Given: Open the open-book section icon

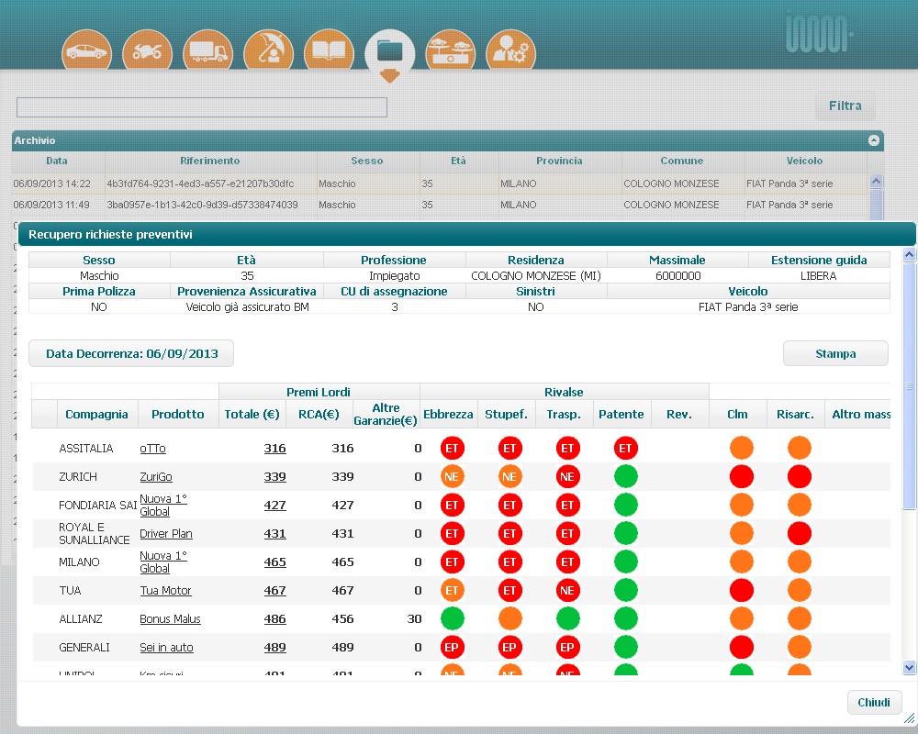Looking at the screenshot, I should [329, 51].
